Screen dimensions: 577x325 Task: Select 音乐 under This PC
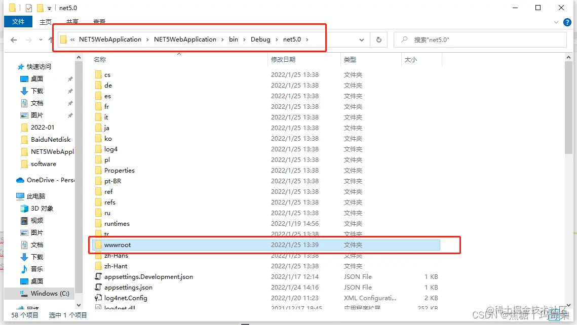point(37,269)
